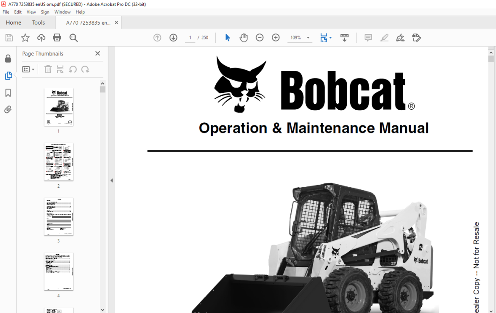Select page 4 thumbnail

(59, 271)
